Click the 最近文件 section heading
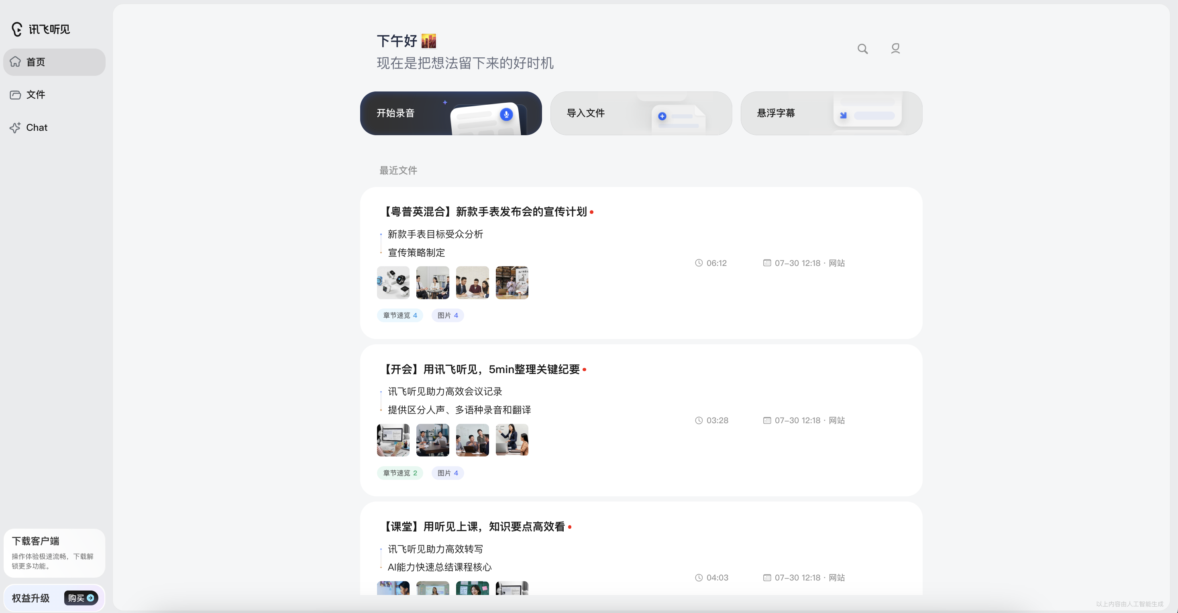This screenshot has width=1178, height=613. point(398,171)
